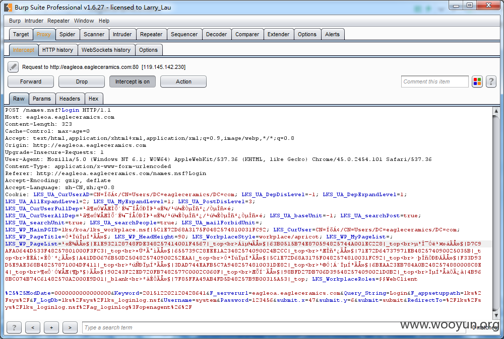
Task: Open the highlight color picker icon
Action: pyautogui.click(x=477, y=81)
